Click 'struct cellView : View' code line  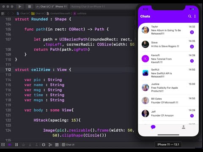(43, 70)
